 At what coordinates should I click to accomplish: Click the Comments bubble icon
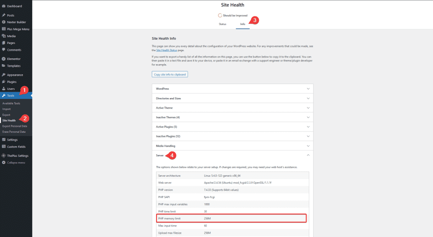(x=4, y=50)
